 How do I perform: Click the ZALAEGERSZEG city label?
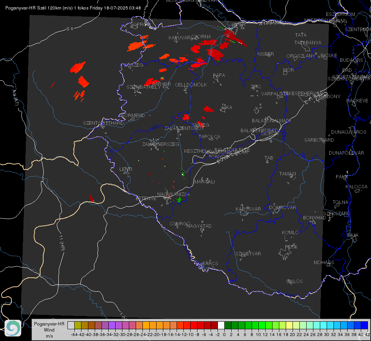click(161, 144)
